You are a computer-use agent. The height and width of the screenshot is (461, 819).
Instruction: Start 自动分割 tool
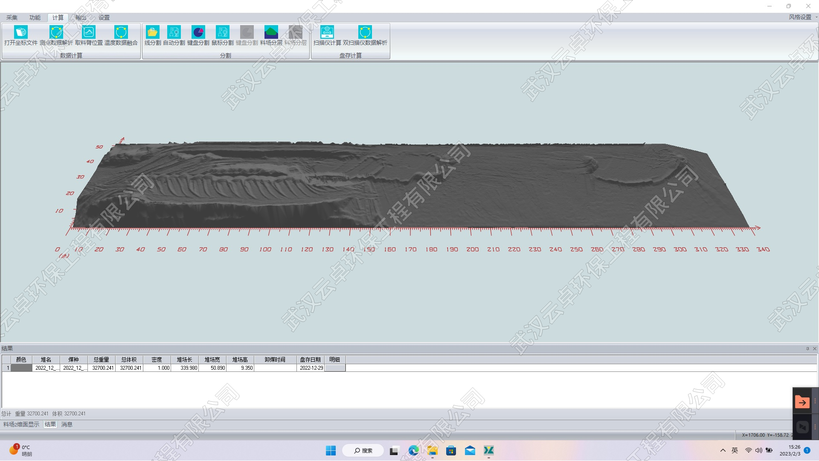tap(174, 36)
